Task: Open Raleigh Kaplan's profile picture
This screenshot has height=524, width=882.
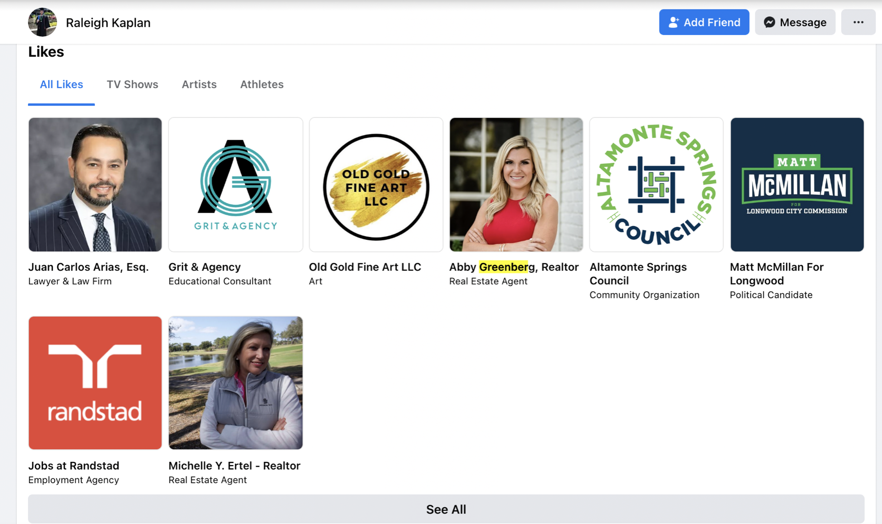Action: [x=42, y=22]
